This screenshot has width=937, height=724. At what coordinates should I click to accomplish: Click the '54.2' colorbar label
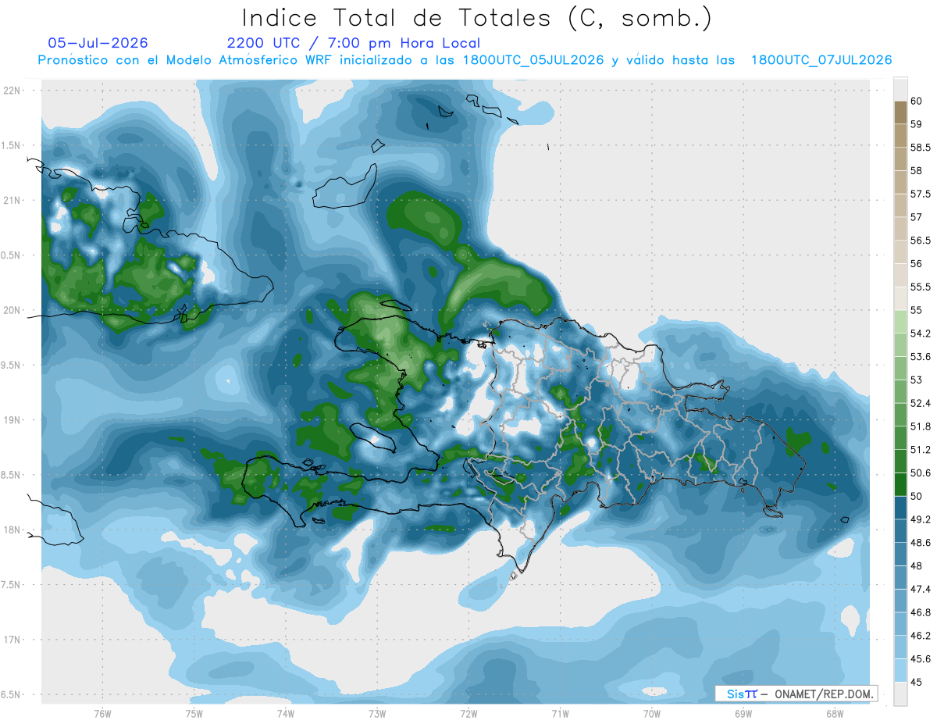(921, 333)
